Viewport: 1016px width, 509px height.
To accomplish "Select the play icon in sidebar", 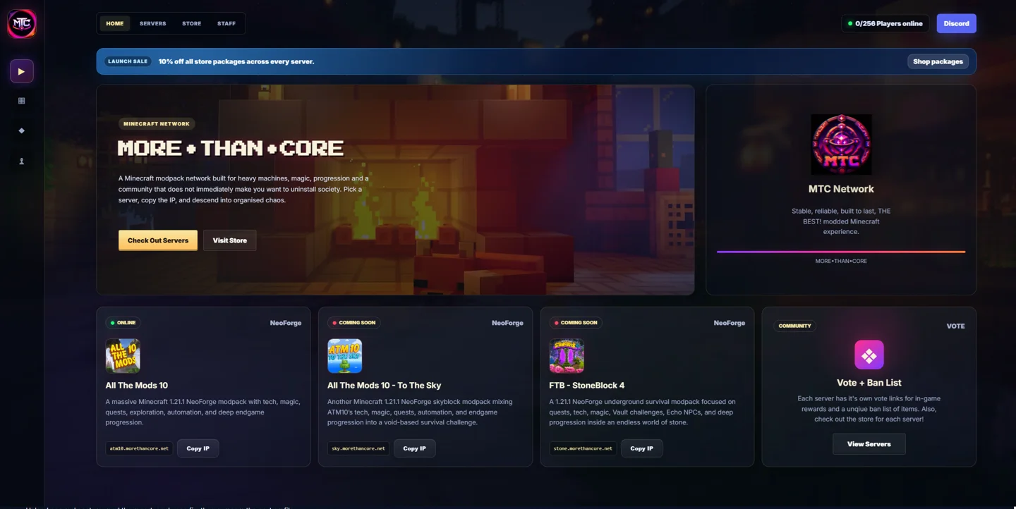I will point(22,71).
